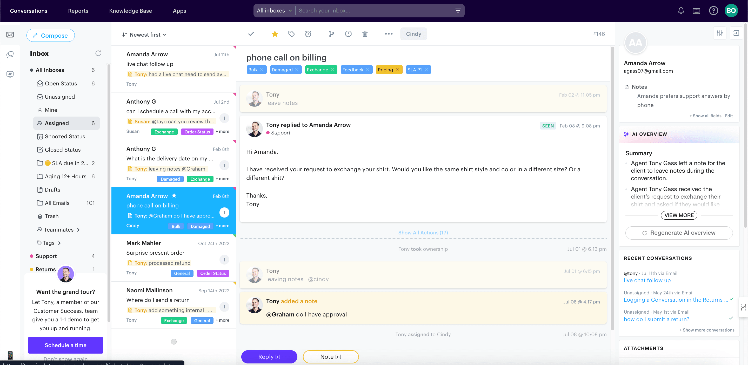Screen dimensions: 748x365
Task: Mark the conversation as resolved with the checkmark icon
Action: 251,34
